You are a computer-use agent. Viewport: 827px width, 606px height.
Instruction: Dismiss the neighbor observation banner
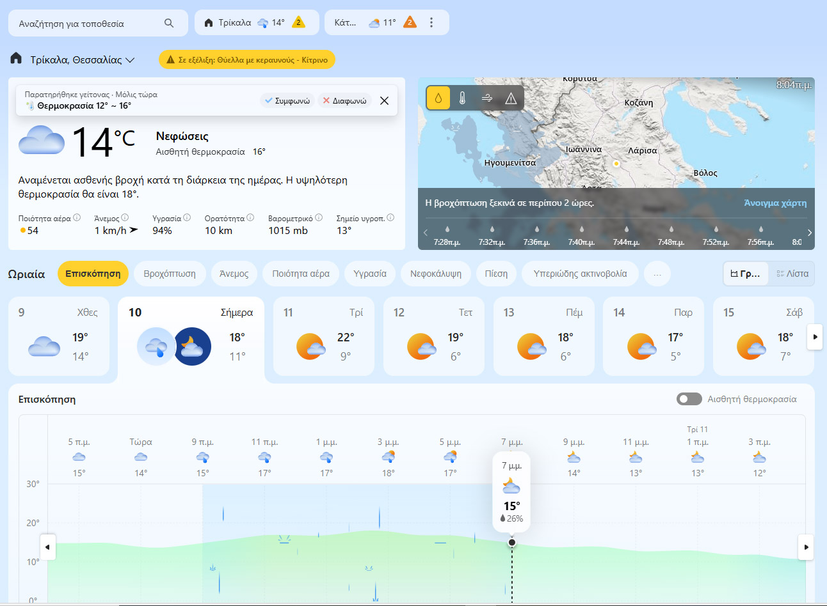384,101
